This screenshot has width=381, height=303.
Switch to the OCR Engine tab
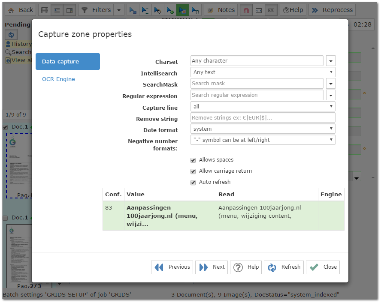pos(58,79)
